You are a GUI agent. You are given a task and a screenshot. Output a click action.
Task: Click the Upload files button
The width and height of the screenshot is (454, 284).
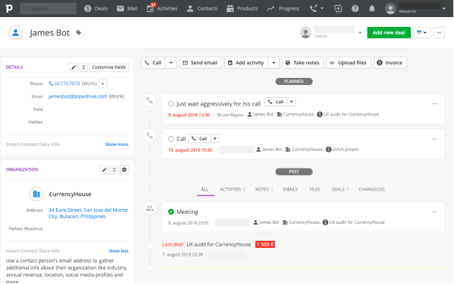pyautogui.click(x=348, y=63)
